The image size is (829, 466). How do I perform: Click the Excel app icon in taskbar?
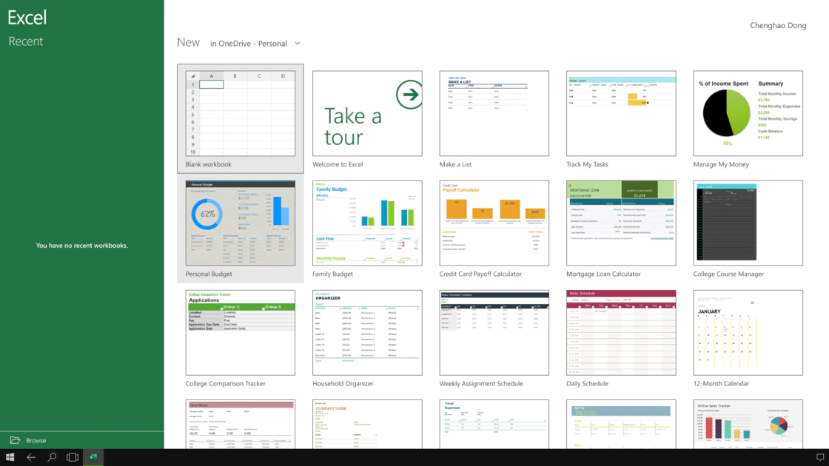click(x=93, y=457)
